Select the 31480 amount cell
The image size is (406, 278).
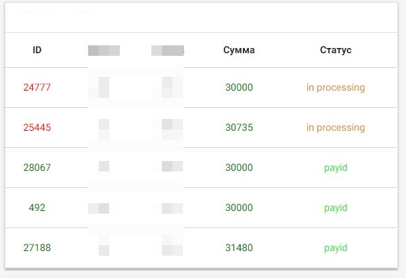pos(239,248)
